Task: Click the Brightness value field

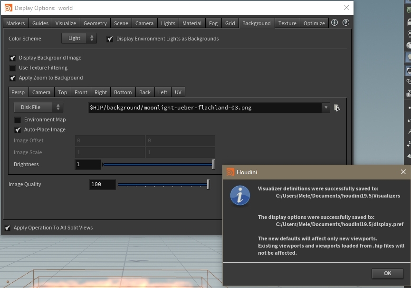Action: [x=88, y=164]
